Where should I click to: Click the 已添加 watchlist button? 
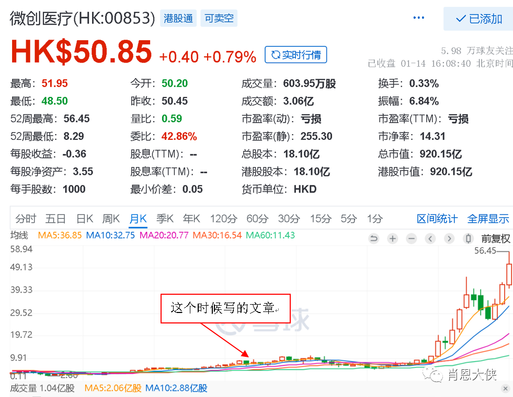478,19
